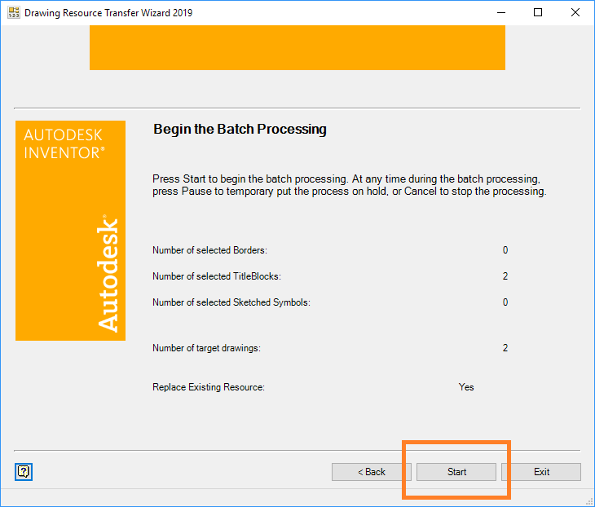Click 'Replace Existing Resource:' label
Image resolution: width=595 pixels, height=507 pixels.
pyautogui.click(x=209, y=387)
